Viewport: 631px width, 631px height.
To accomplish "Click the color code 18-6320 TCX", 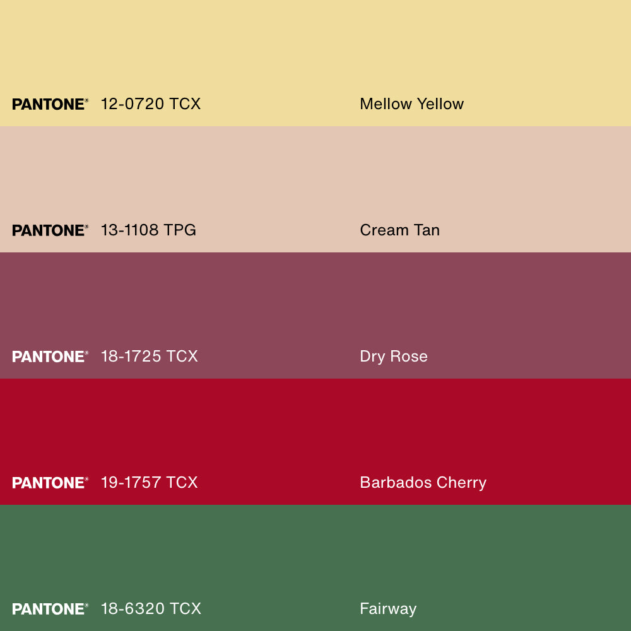I will pyautogui.click(x=151, y=609).
